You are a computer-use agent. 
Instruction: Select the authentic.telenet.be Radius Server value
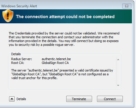tap(56, 59)
